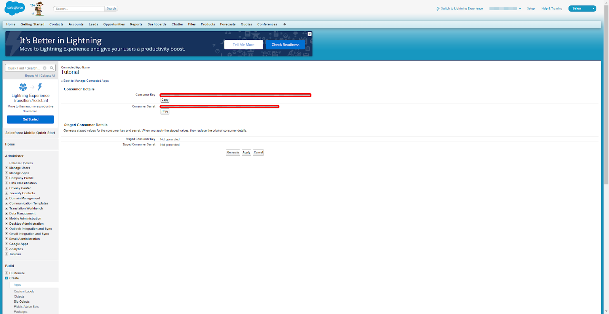Image resolution: width=609 pixels, height=314 pixels.
Task: Open Custom Labels under Create
Action: [24, 292]
